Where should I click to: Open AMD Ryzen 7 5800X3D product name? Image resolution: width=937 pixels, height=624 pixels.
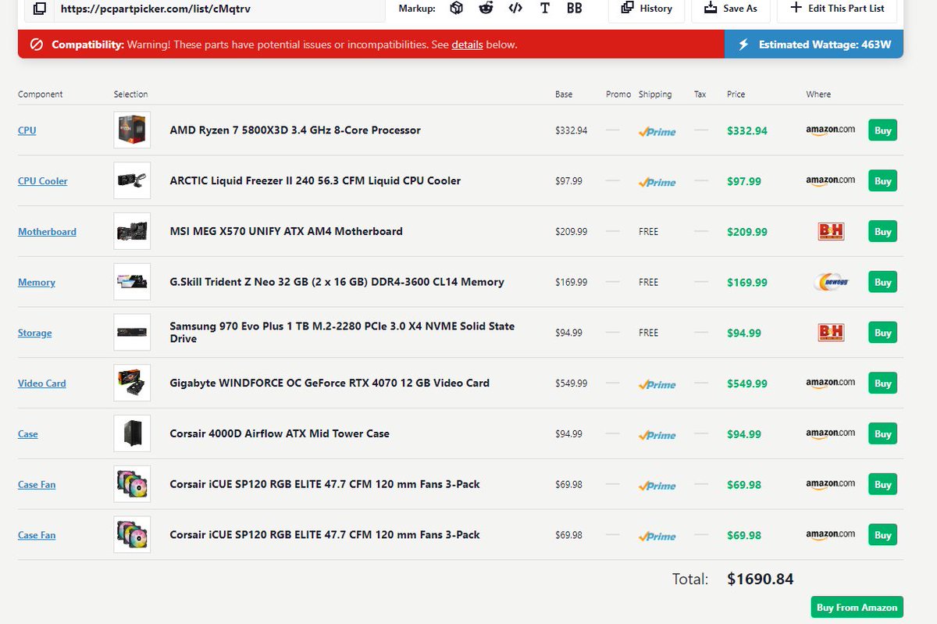[295, 130]
